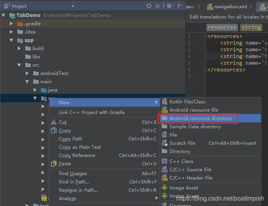The width and height of the screenshot is (268, 206).
Task: Click the C/C++ Header File icon
Action: click(164, 178)
